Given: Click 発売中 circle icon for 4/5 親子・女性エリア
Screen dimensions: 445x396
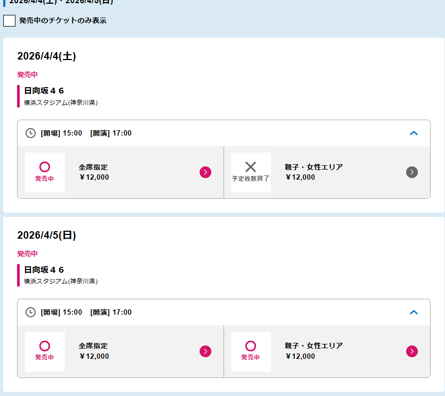Looking at the screenshot, I should point(251,347).
